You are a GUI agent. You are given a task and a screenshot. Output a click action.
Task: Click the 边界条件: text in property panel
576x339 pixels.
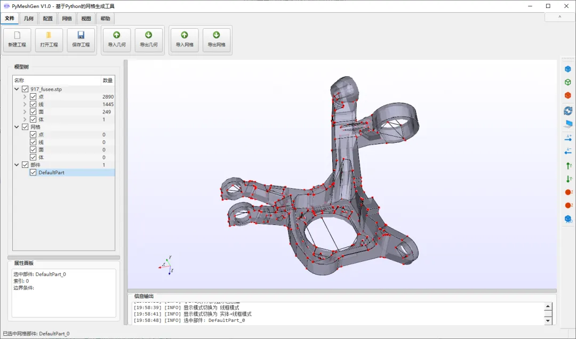point(23,288)
